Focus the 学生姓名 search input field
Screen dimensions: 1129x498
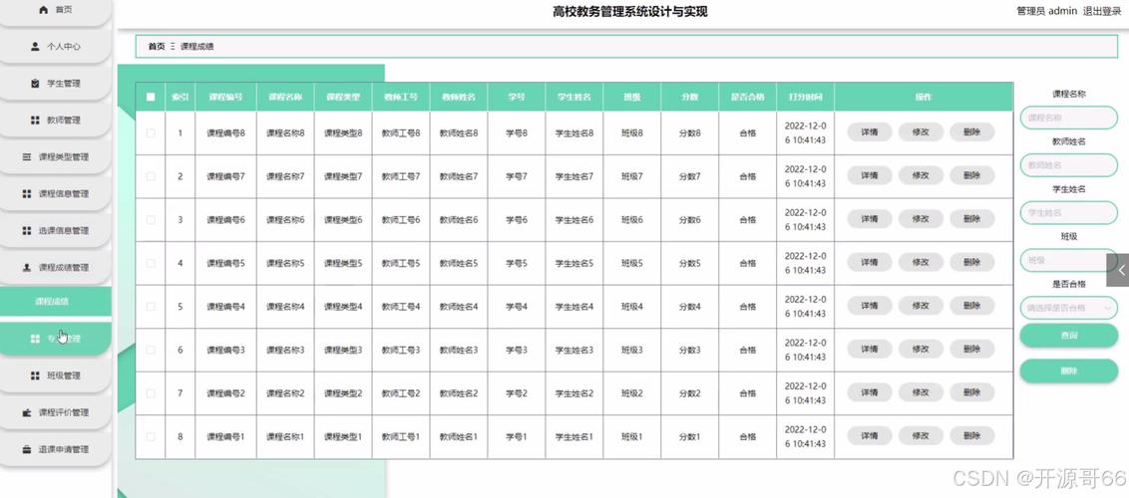tap(1068, 212)
